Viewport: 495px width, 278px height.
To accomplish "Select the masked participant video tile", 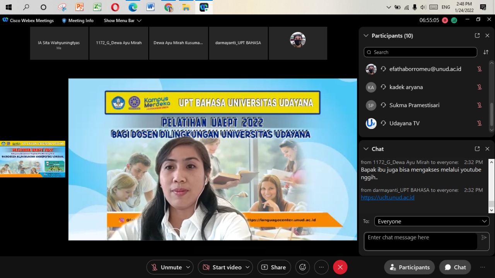I will click(298, 43).
